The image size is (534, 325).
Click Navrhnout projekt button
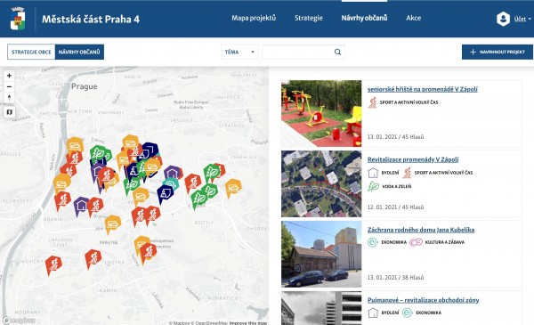[498, 53]
